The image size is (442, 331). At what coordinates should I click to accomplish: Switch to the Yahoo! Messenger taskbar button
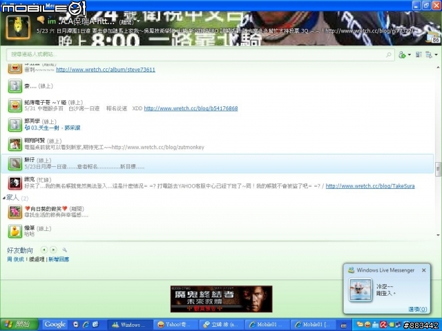[175, 325]
